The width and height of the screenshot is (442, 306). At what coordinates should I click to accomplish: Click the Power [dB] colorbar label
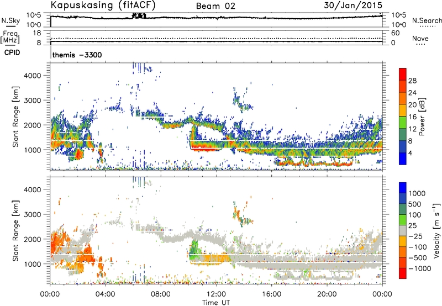(x=422, y=117)
